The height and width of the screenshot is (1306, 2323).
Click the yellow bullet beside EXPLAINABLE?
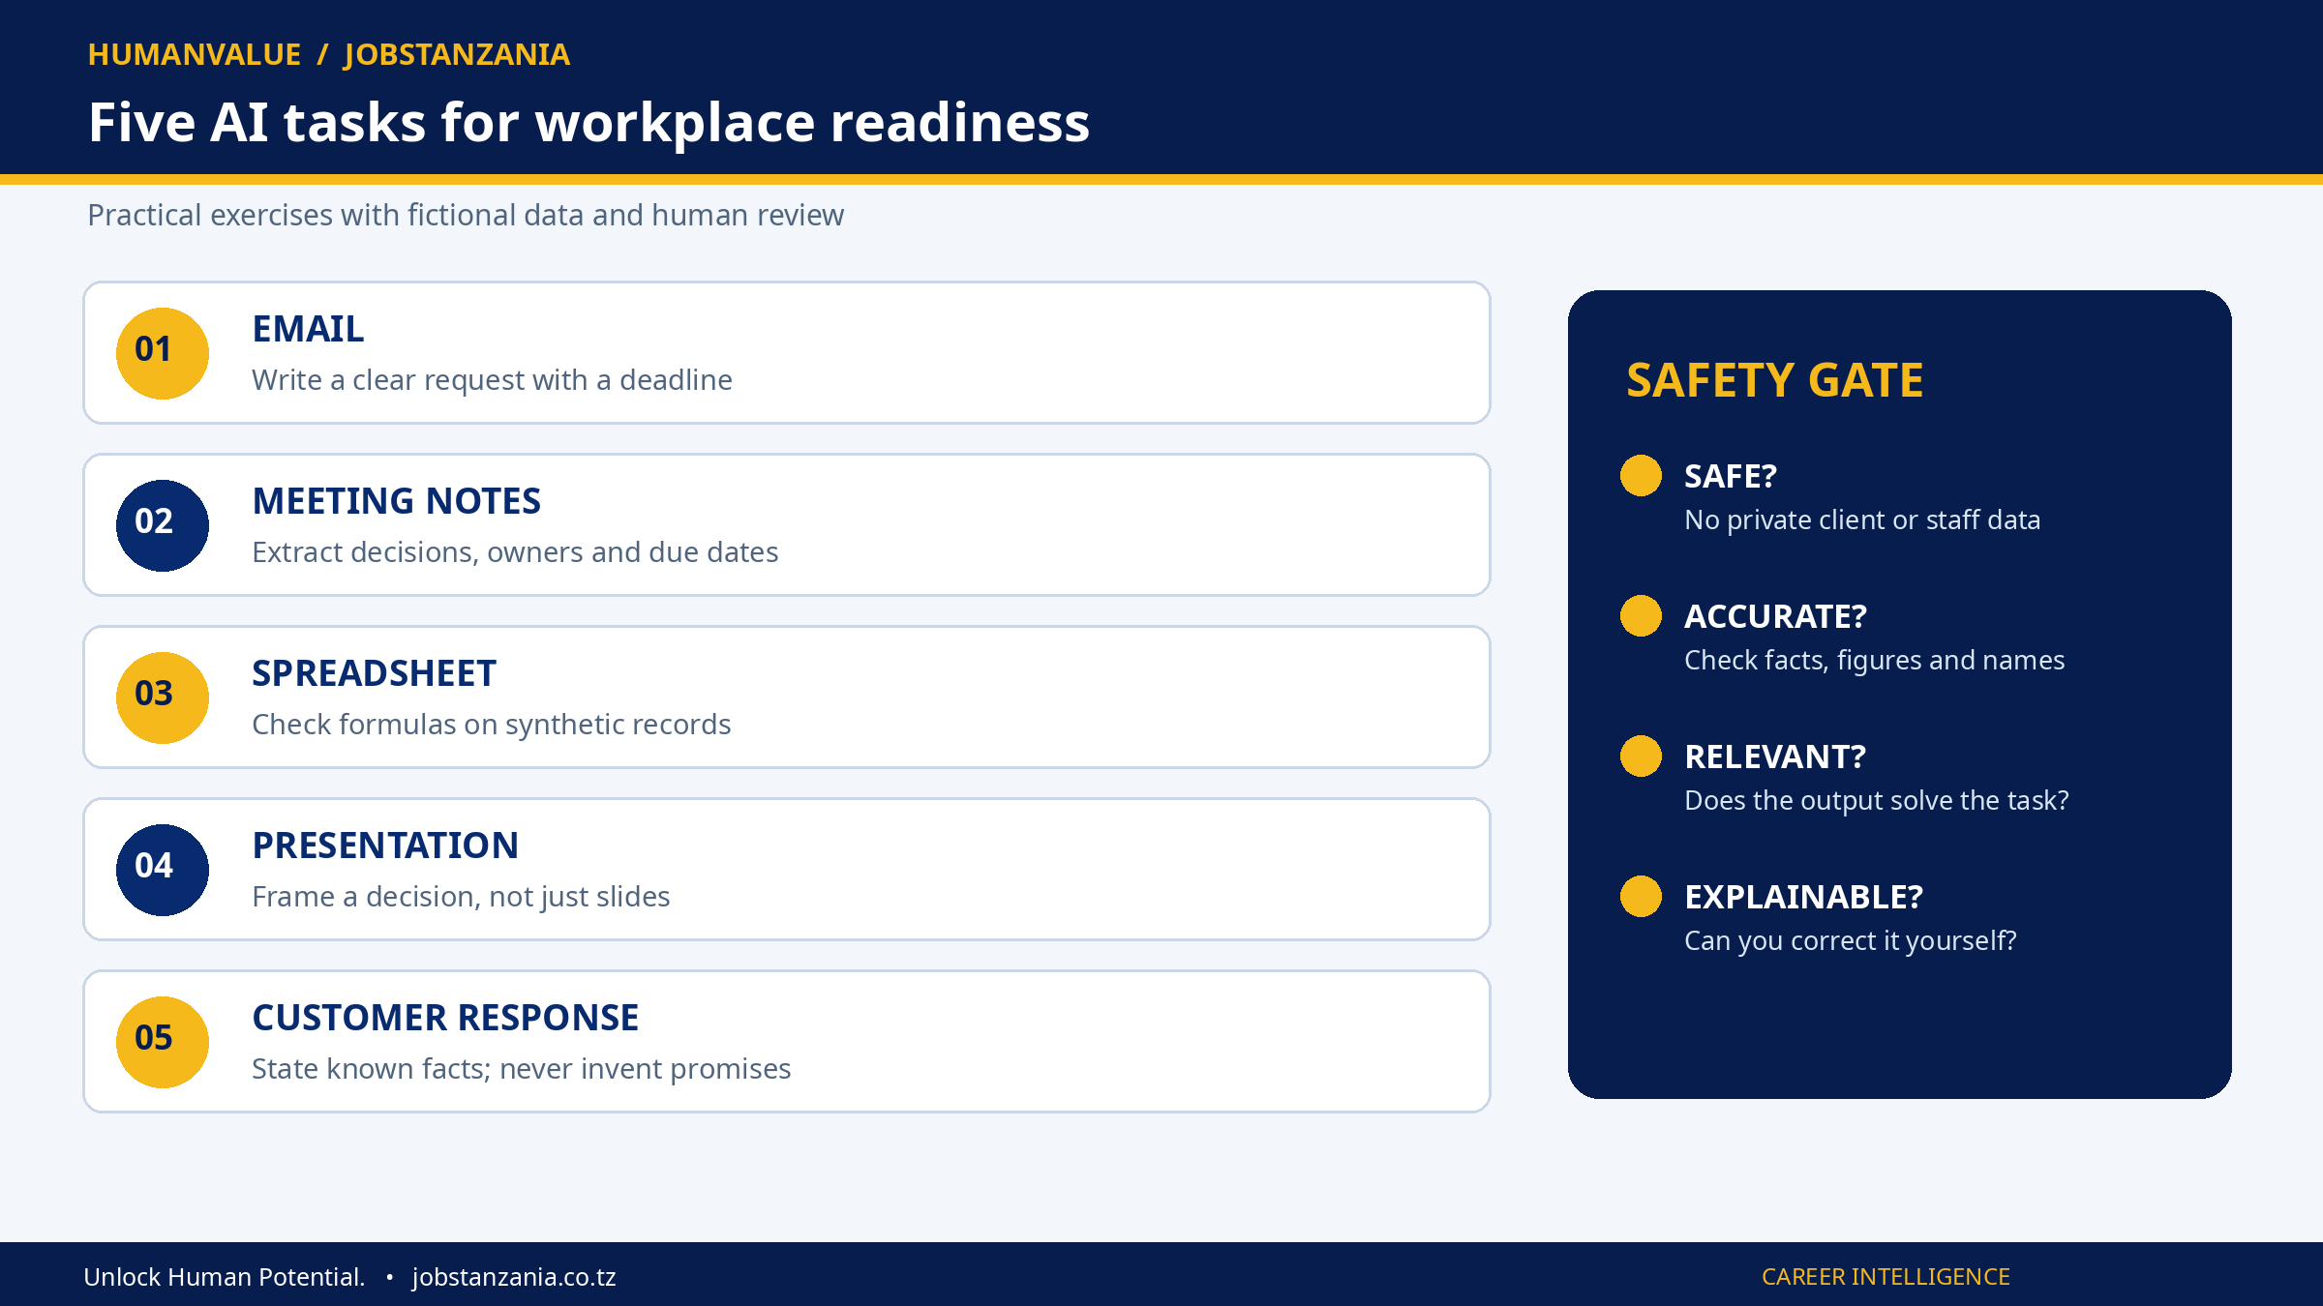(x=1641, y=896)
